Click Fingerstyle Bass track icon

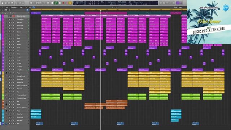point(6,95)
